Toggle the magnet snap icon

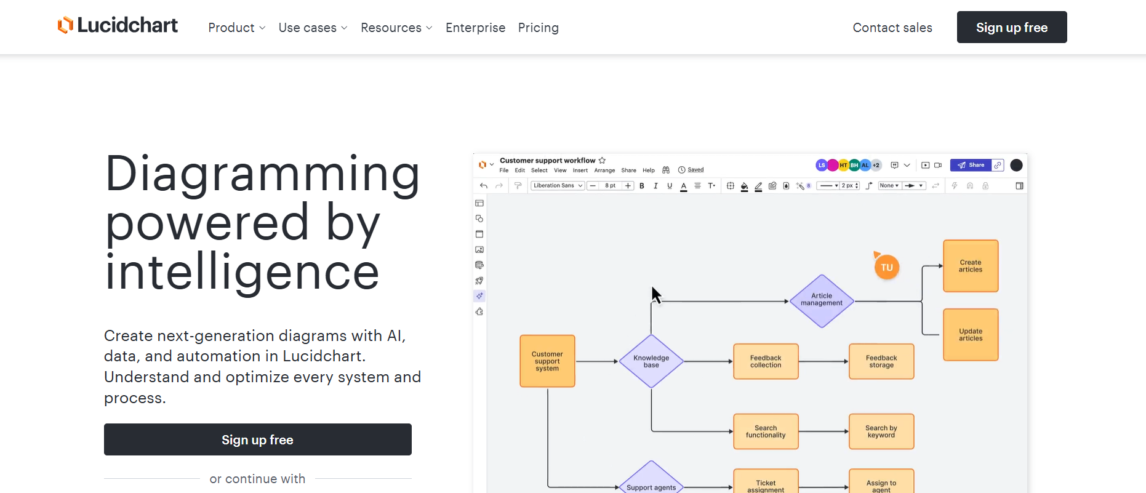tap(970, 186)
